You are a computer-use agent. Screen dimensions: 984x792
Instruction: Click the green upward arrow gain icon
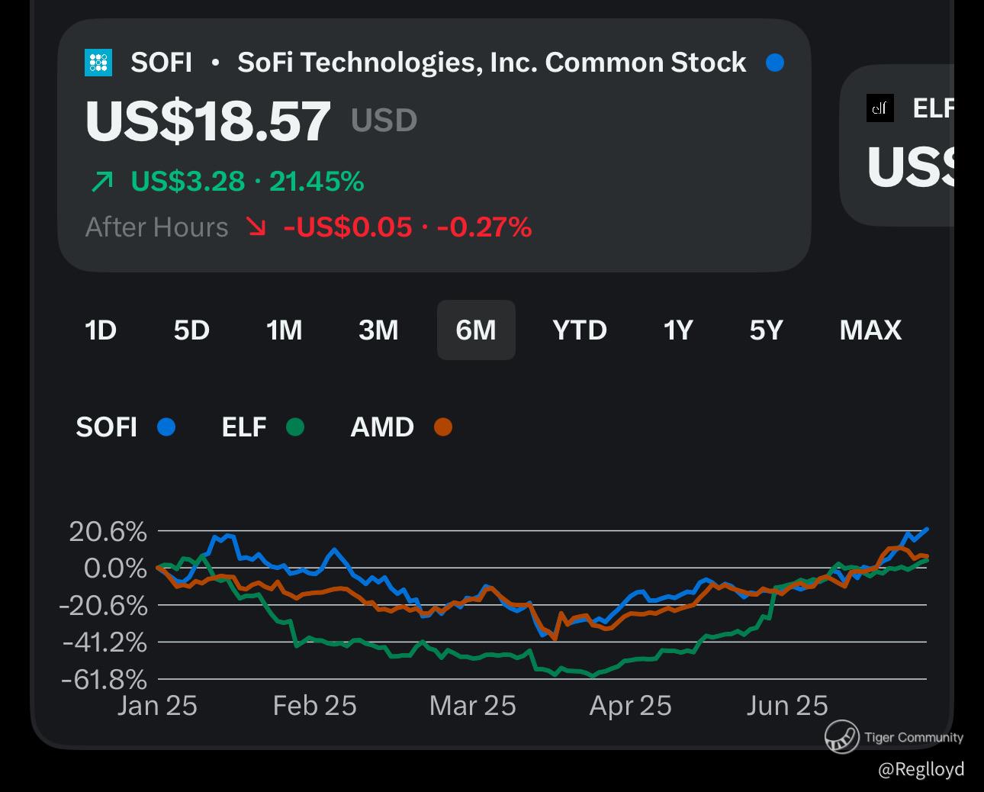pyautogui.click(x=101, y=182)
